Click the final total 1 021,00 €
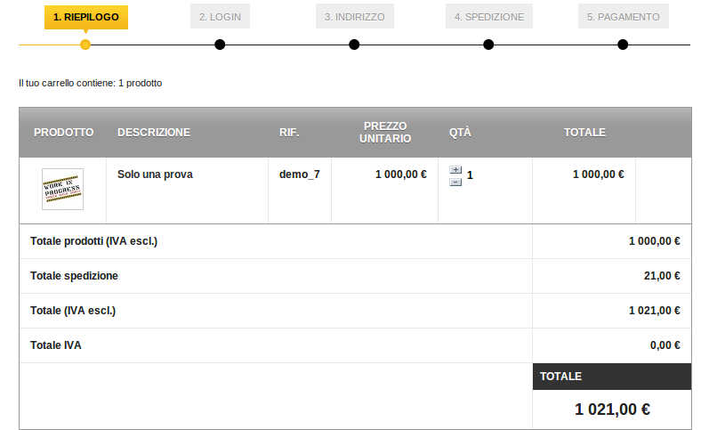 pos(612,410)
